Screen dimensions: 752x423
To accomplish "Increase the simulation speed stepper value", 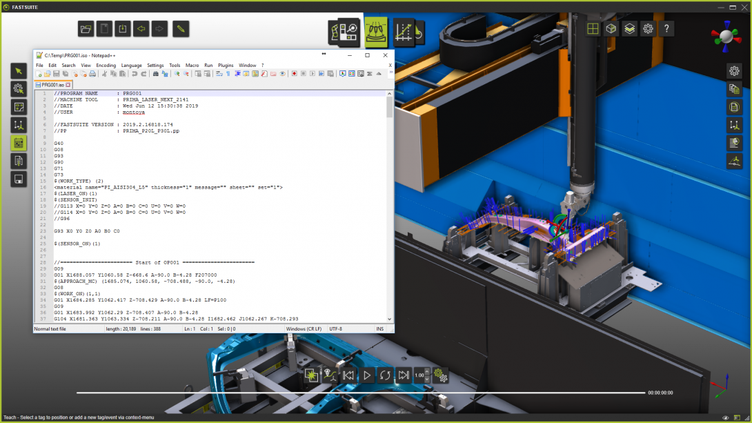I will click(427, 371).
